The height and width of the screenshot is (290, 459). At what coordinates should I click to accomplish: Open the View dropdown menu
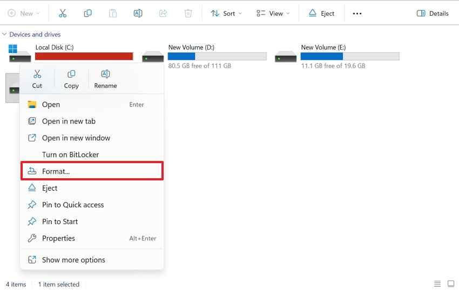coord(273,14)
